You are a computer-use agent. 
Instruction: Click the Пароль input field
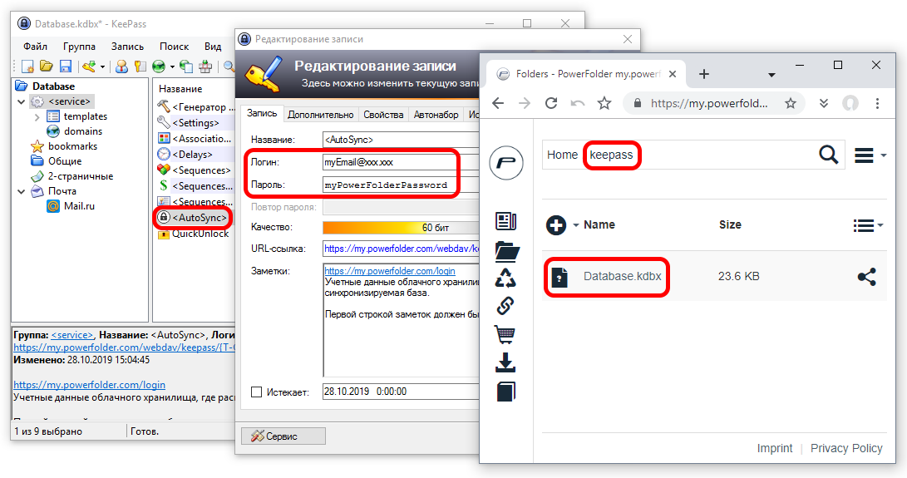click(x=401, y=185)
